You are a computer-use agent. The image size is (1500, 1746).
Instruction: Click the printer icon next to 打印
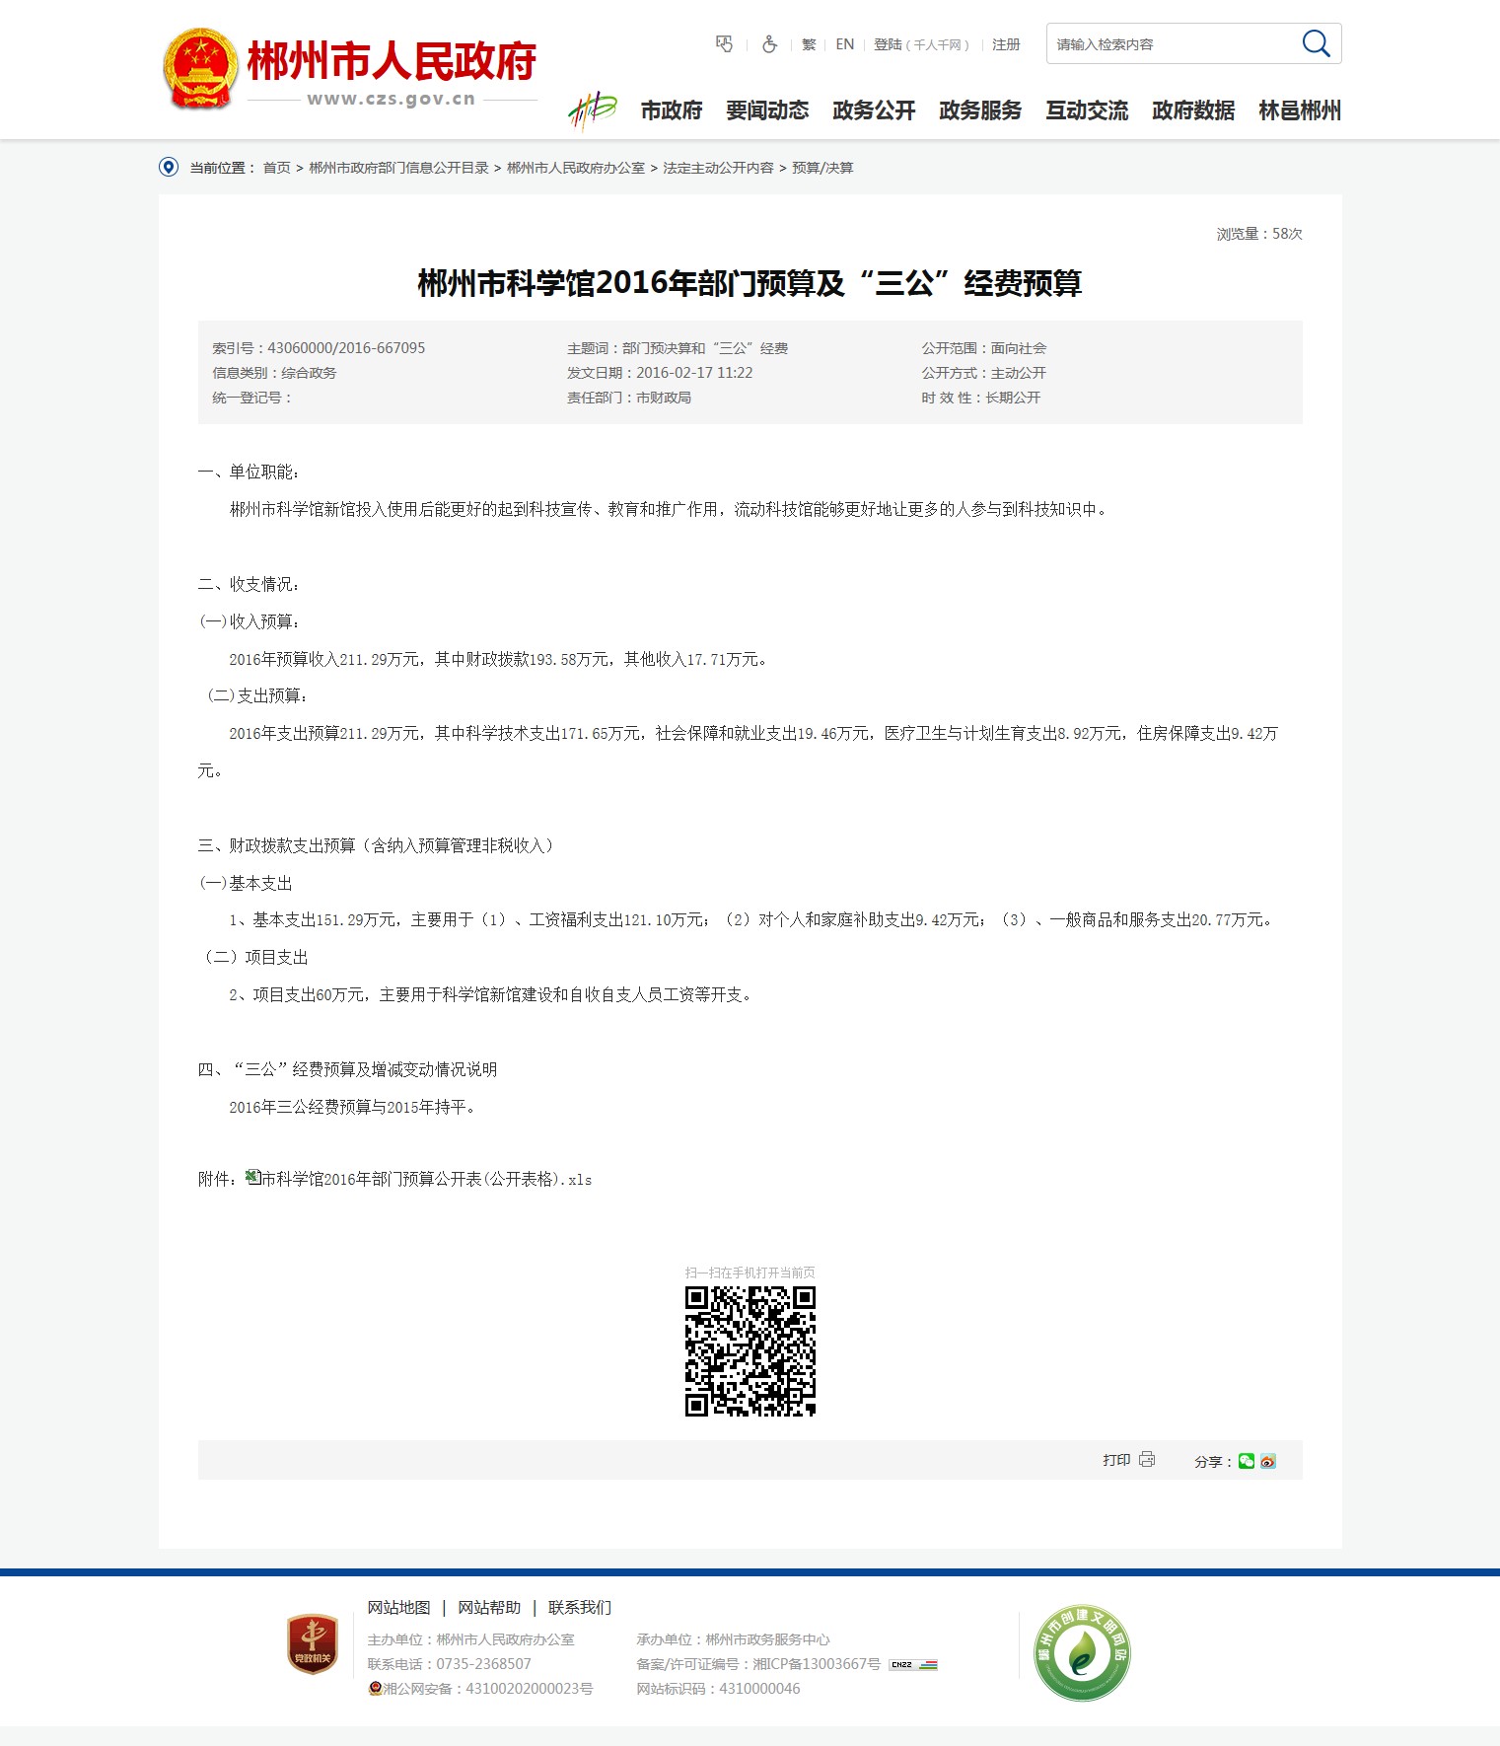1146,1459
